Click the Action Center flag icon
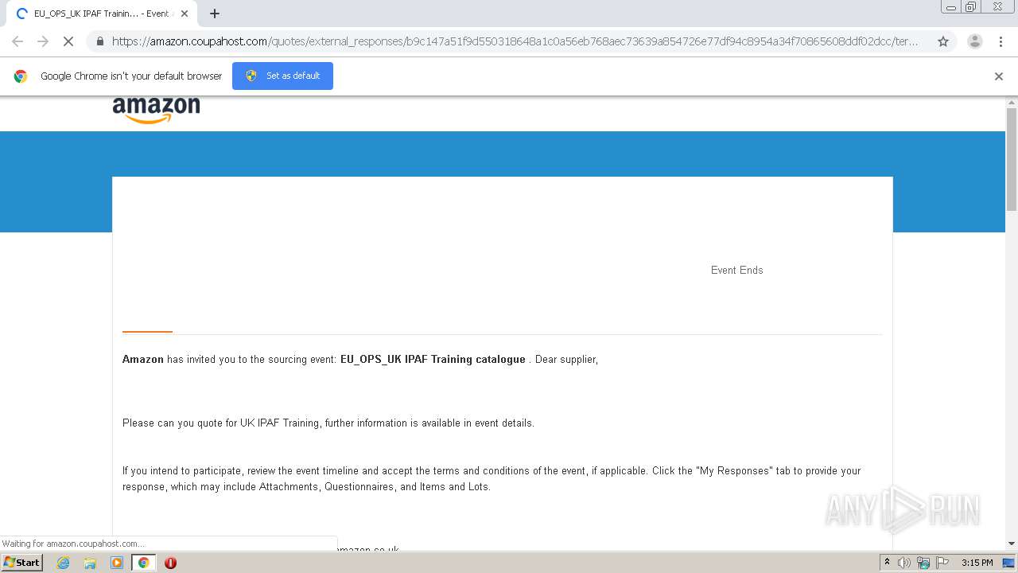The height and width of the screenshot is (573, 1018). (942, 563)
